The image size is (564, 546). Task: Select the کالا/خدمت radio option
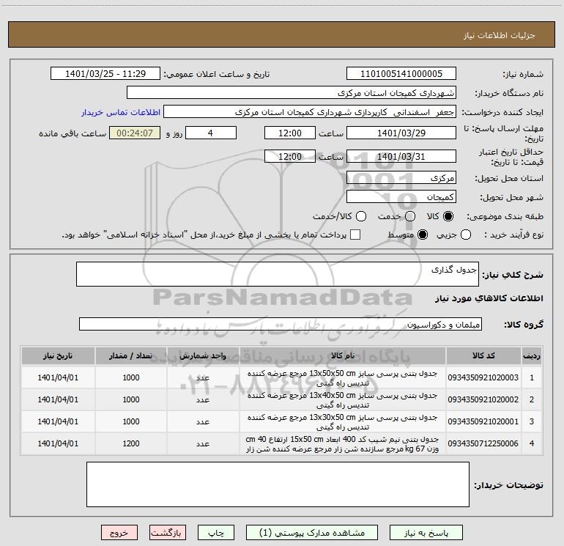(361, 216)
